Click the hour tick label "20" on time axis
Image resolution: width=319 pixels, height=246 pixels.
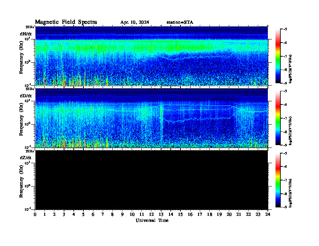click(229, 215)
